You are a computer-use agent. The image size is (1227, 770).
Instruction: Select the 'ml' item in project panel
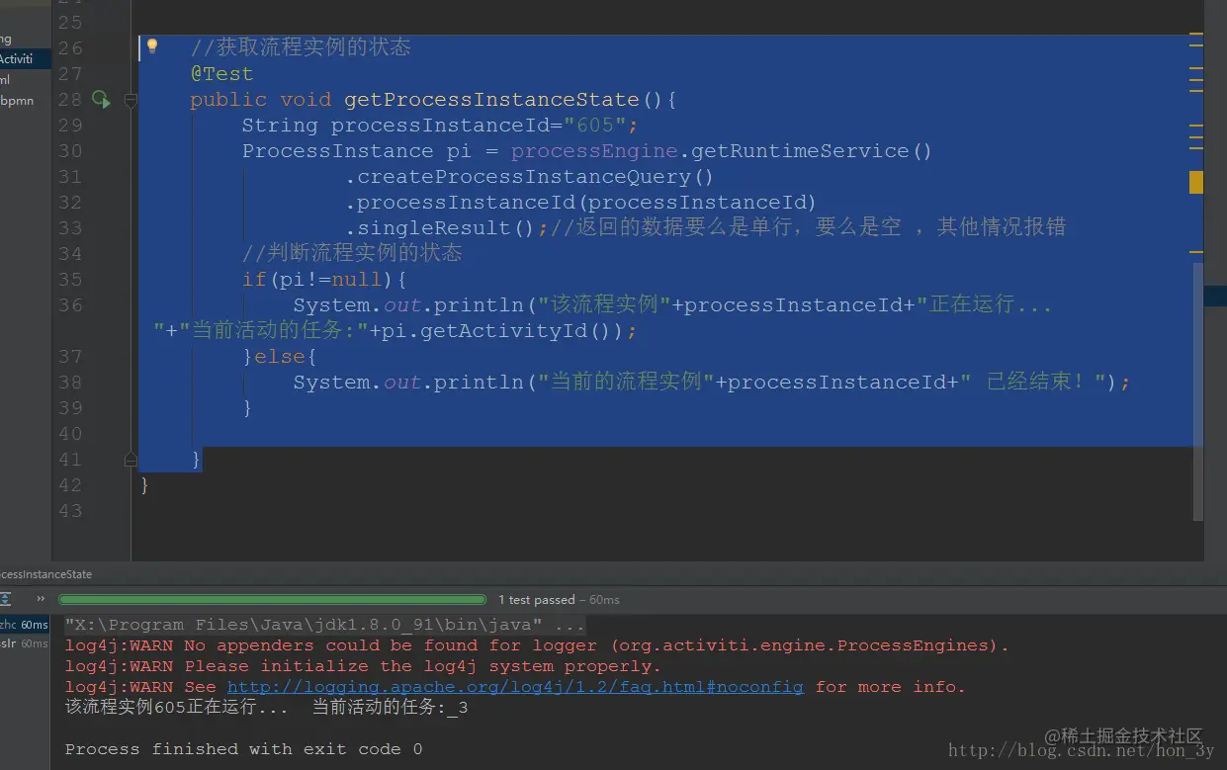[x=6, y=80]
